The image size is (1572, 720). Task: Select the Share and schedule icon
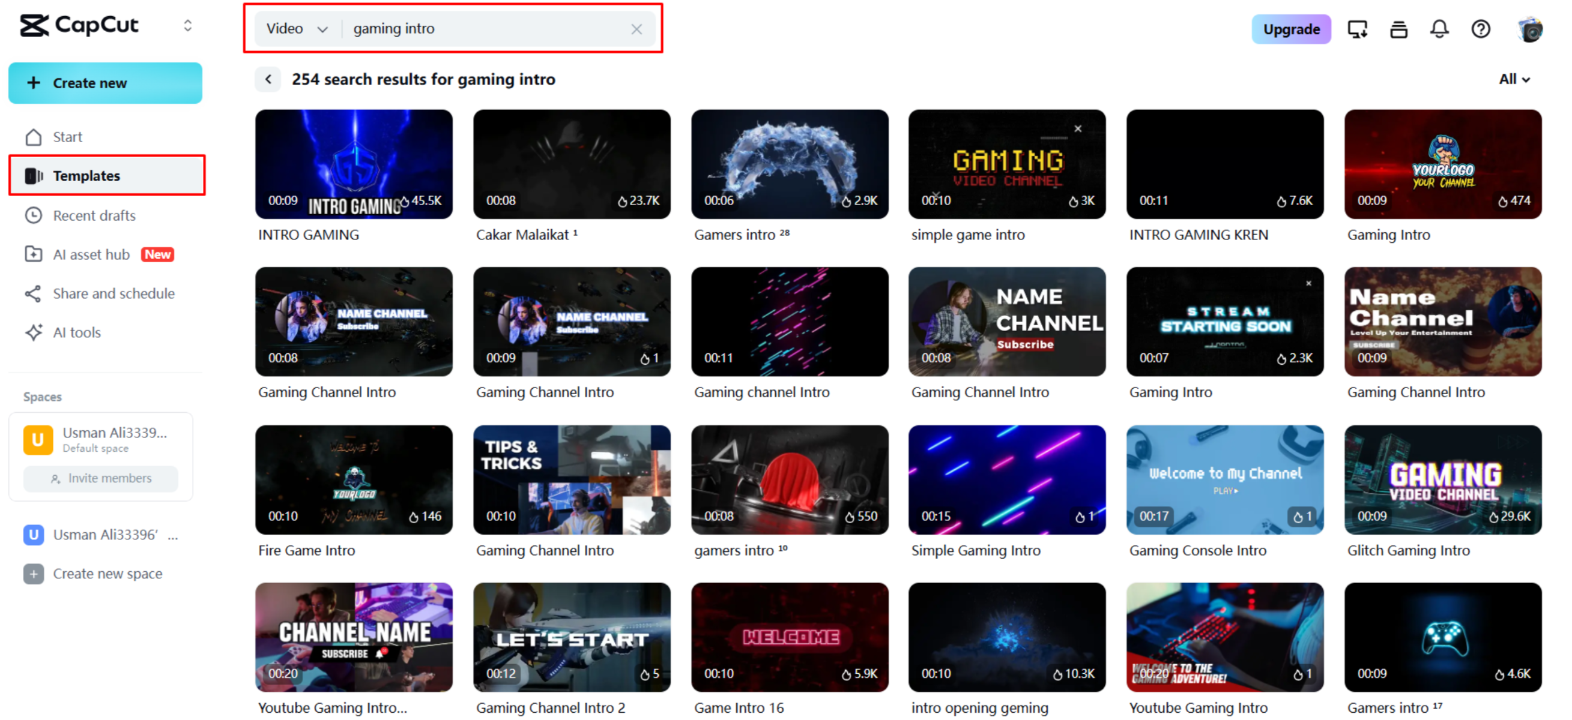[34, 293]
